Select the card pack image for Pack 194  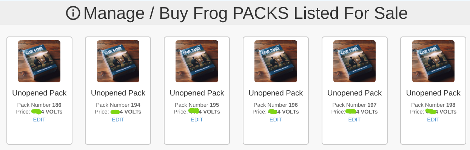click(x=118, y=61)
